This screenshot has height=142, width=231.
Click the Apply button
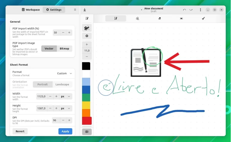(65, 131)
